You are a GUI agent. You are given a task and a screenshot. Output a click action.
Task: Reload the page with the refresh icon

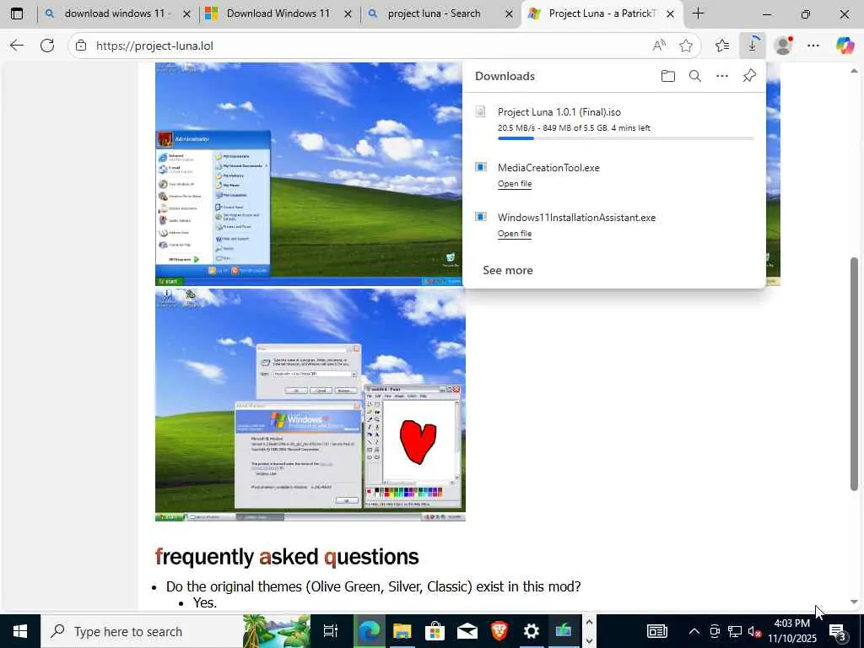pos(47,46)
